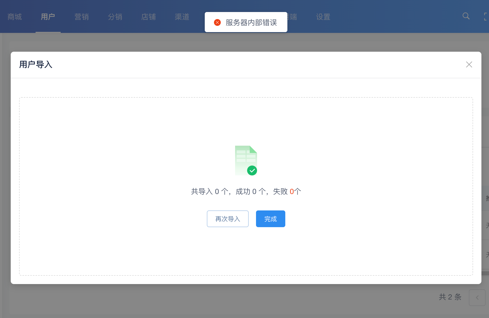Image resolution: width=489 pixels, height=318 pixels.
Task: Click the red error icon in toast
Action: click(x=217, y=22)
